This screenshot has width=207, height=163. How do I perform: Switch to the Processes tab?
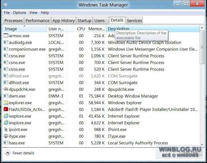[x=13, y=20]
